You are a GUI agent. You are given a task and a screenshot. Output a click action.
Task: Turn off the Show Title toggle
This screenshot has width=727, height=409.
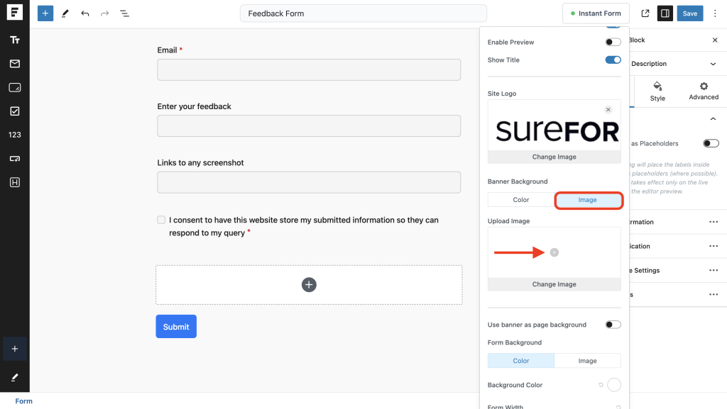(613, 60)
